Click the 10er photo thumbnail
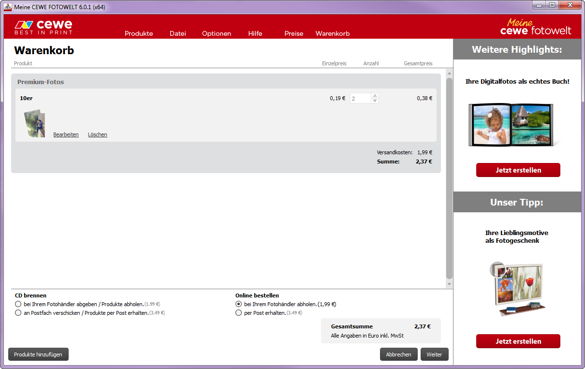The width and height of the screenshot is (585, 369). (x=35, y=124)
